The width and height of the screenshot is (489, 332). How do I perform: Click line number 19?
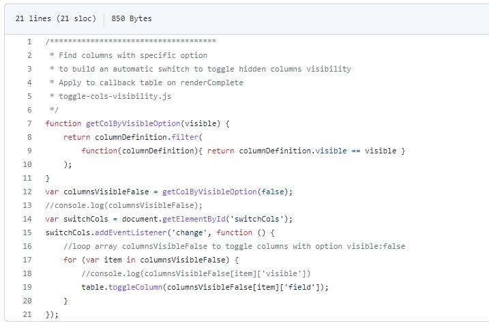[x=27, y=287]
